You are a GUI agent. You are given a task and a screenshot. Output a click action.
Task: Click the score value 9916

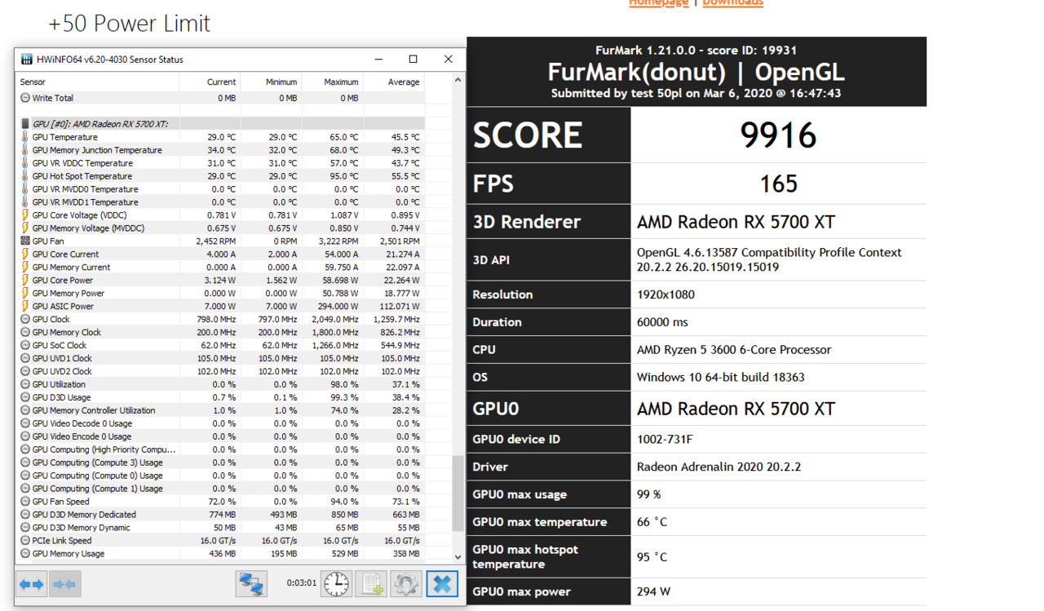(778, 135)
